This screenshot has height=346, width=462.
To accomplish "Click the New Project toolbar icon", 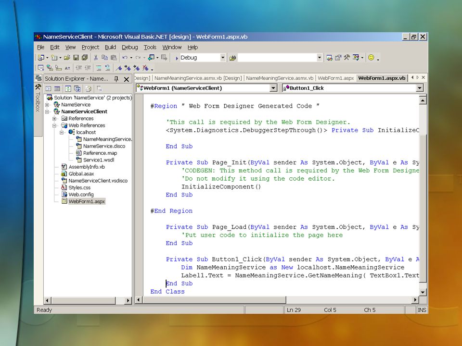I will point(40,58).
